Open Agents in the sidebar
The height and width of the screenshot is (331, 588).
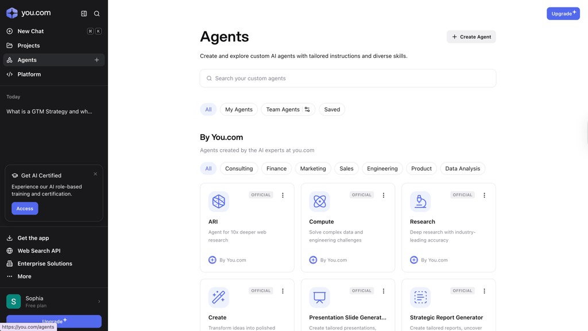click(x=53, y=60)
